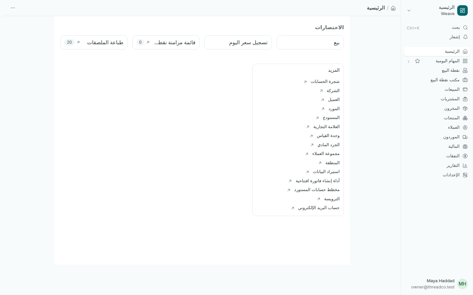This screenshot has height=295, width=473.
Task: Click the MH user avatar
Action: coord(462,284)
